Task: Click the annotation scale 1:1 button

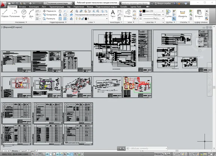Action: tap(176, 154)
